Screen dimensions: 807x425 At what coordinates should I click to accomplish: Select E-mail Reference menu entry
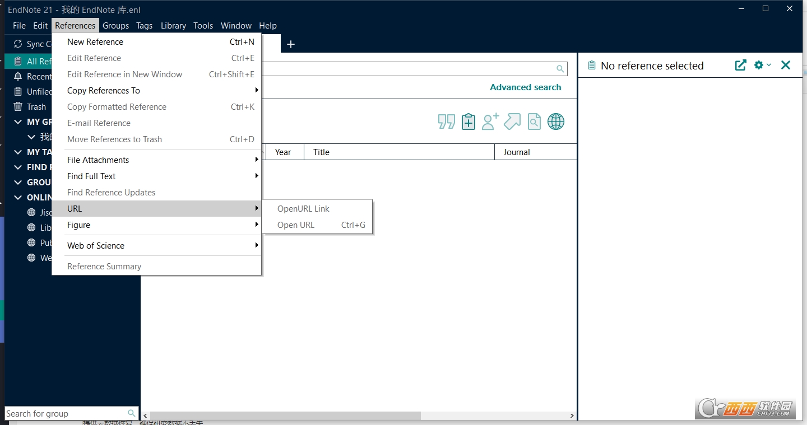(156, 123)
